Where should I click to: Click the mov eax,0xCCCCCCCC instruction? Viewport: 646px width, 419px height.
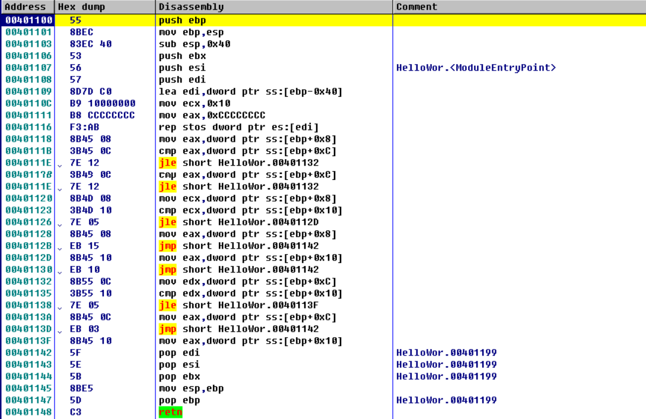[212, 115]
